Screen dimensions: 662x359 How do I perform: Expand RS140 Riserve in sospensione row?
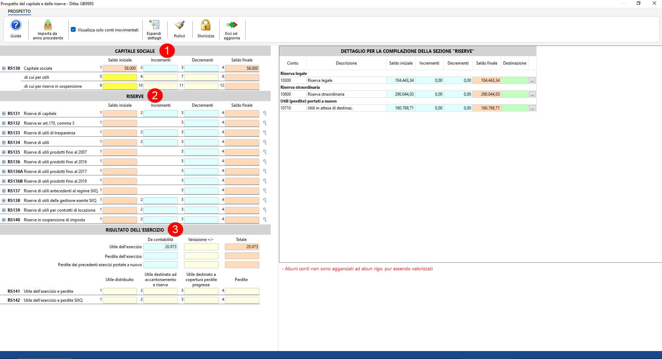pyautogui.click(x=4, y=220)
